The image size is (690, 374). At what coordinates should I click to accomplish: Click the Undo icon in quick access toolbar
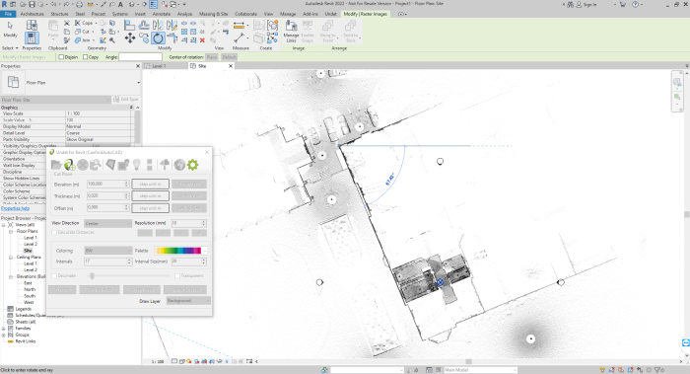pyautogui.click(x=53, y=4)
